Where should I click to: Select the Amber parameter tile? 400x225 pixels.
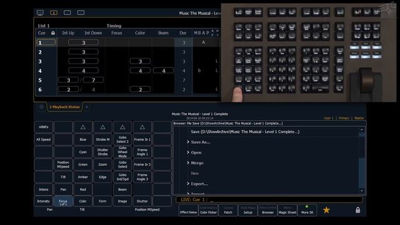click(x=83, y=177)
